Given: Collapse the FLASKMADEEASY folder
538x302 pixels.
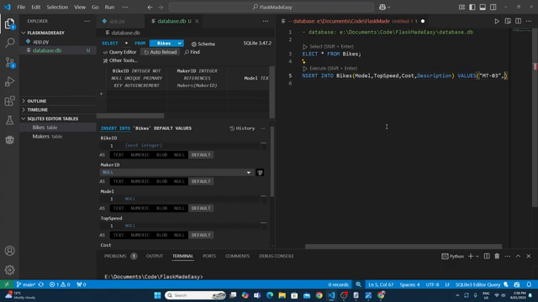Looking at the screenshot, I should [x=45, y=33].
